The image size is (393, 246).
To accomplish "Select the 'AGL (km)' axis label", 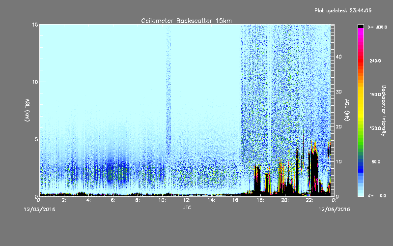I will click(x=28, y=110).
